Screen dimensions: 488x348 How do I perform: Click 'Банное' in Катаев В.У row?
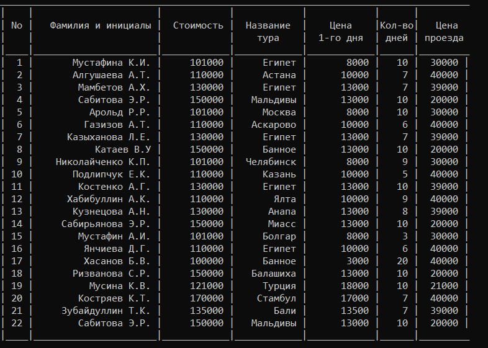[279, 149]
